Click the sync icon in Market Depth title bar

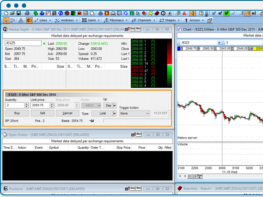click(132, 29)
